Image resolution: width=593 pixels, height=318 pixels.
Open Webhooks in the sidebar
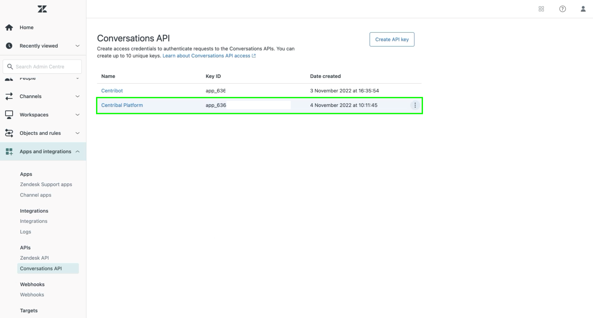32,295
